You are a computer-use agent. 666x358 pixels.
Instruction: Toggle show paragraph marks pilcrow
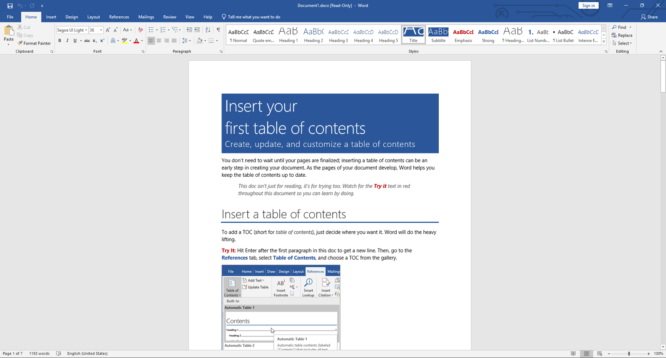[218, 30]
